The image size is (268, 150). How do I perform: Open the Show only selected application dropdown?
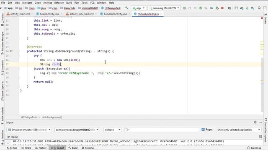coord(239,130)
